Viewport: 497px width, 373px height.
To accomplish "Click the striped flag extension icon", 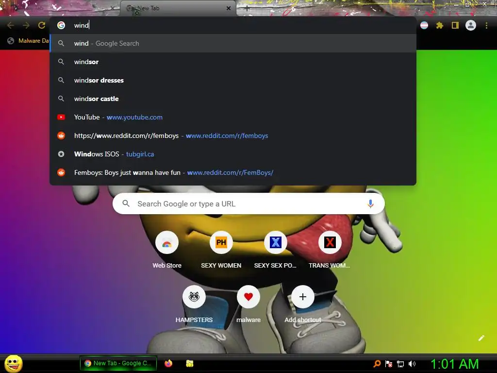I will 424,25.
